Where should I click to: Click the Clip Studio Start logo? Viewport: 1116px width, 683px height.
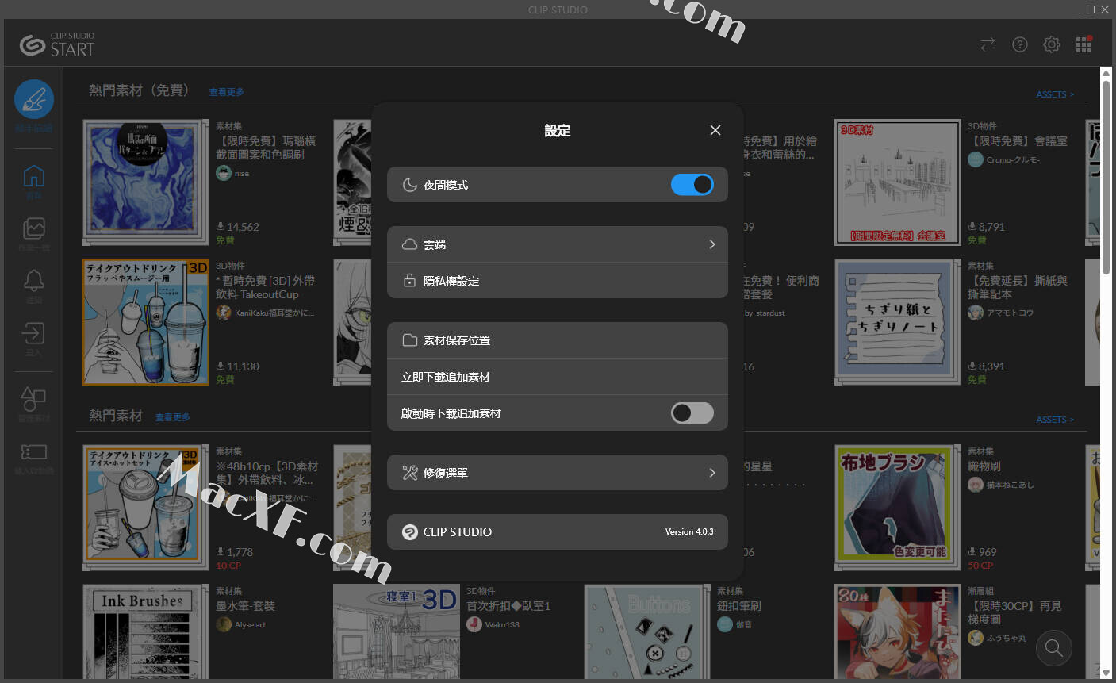(57, 45)
